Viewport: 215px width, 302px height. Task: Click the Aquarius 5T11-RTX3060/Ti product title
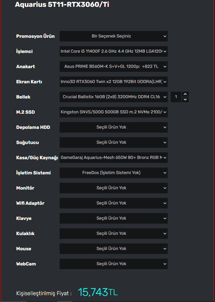62,5
